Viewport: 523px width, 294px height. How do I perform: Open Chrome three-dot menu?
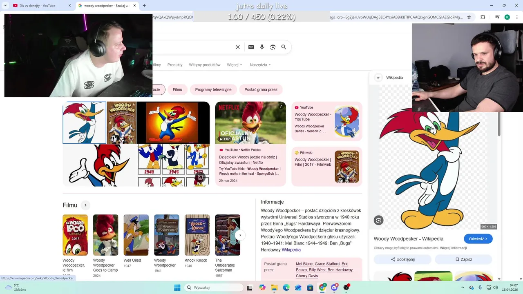pyautogui.click(x=516, y=17)
